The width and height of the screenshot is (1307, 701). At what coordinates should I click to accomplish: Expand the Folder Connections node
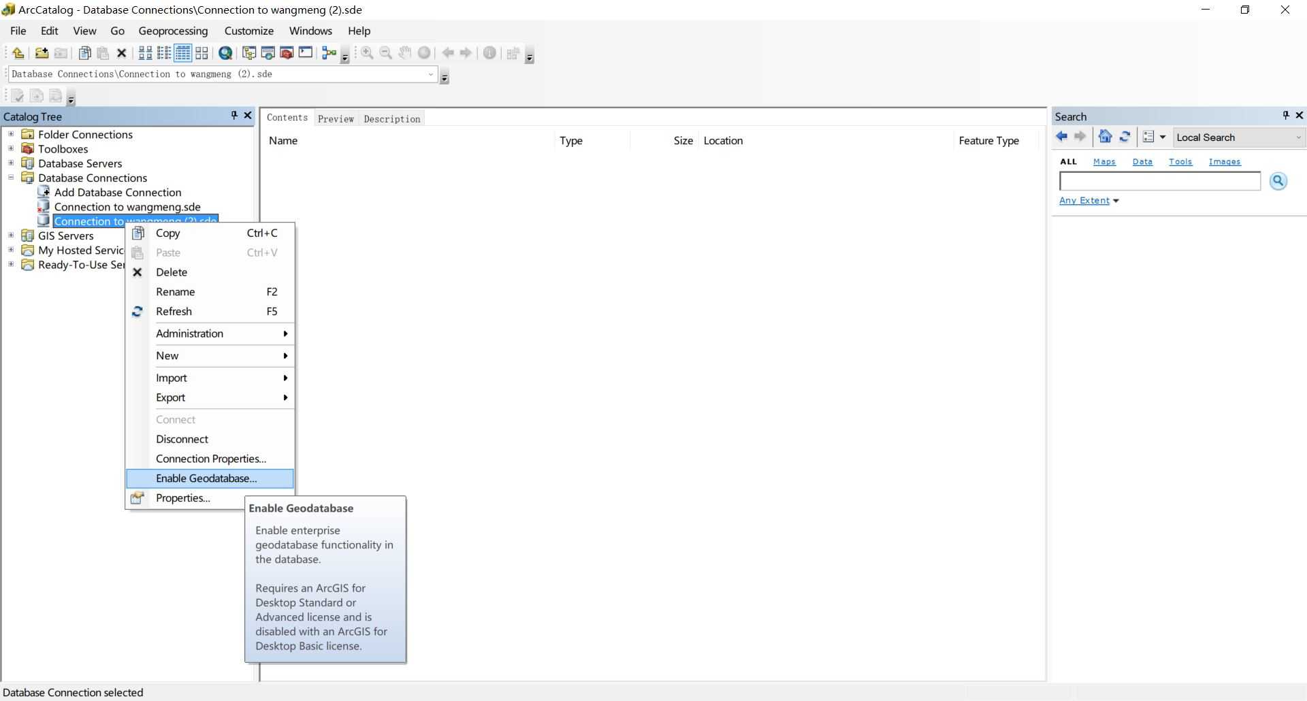(11, 134)
